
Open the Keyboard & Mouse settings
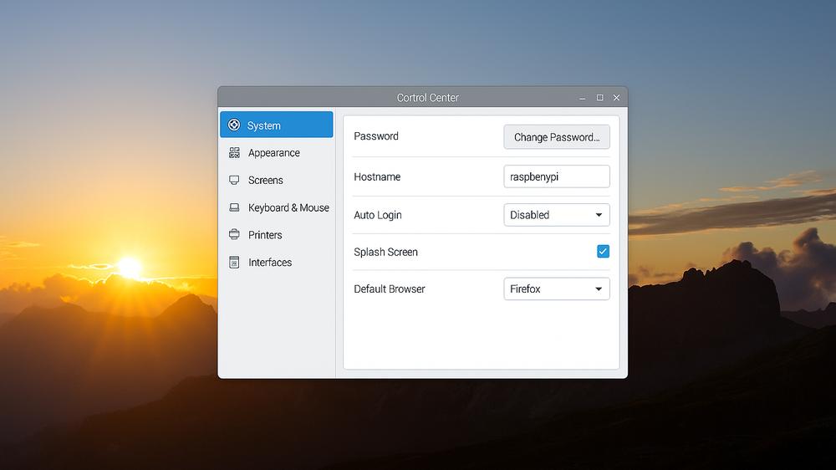pos(288,208)
